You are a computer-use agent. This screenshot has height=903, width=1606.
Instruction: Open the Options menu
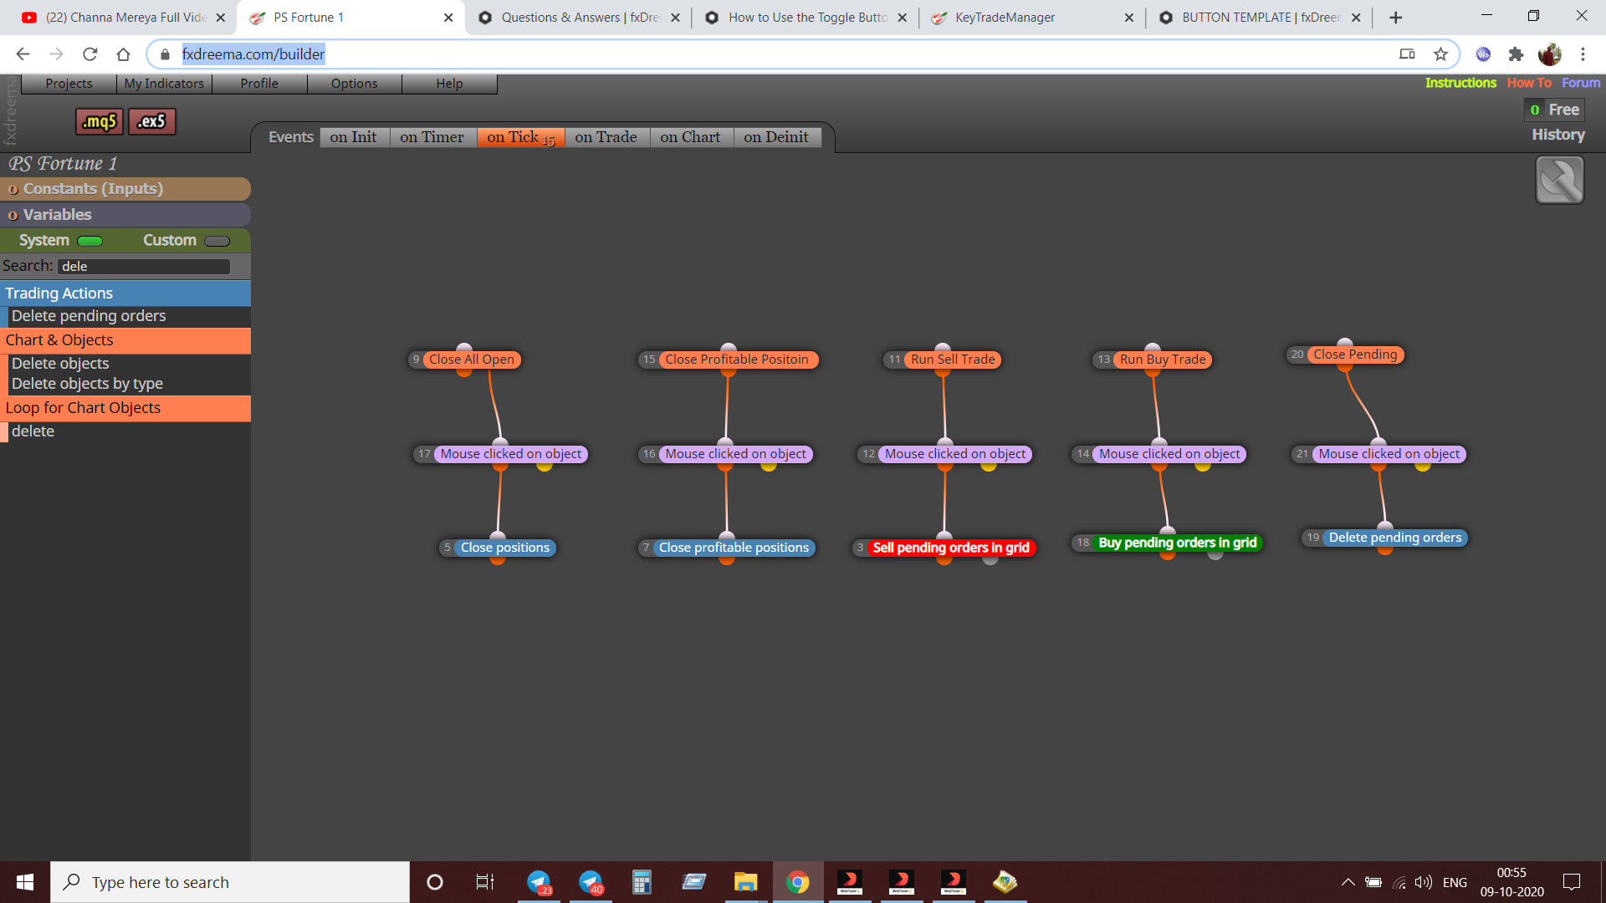pyautogui.click(x=354, y=84)
